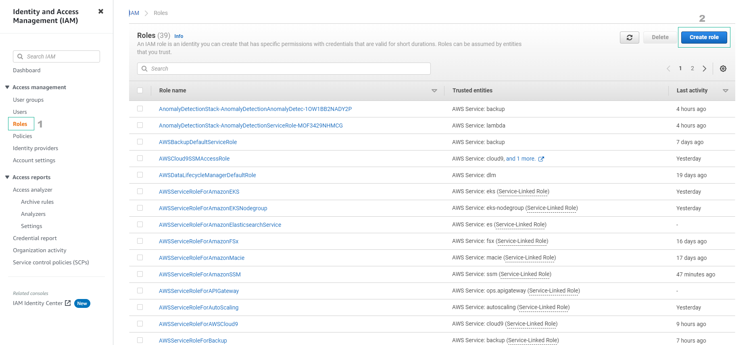Click the disabled Delete button

[x=660, y=37]
